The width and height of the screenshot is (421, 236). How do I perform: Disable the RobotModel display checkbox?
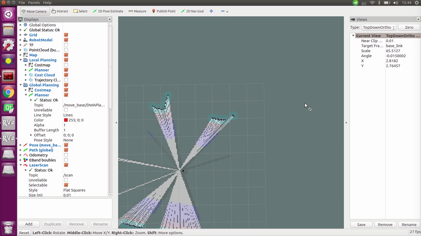66,40
